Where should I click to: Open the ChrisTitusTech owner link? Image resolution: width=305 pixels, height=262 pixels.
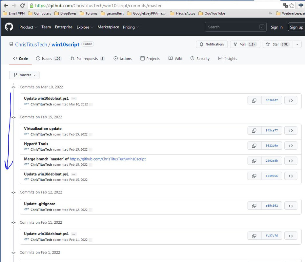[31, 45]
